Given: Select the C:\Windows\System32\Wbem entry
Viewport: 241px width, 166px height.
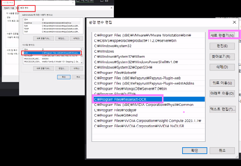Looking at the screenshot, I should (148, 57).
